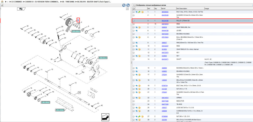
Task: Toggle selection circle for Ref 4 RING row
Action: pos(134,24)
